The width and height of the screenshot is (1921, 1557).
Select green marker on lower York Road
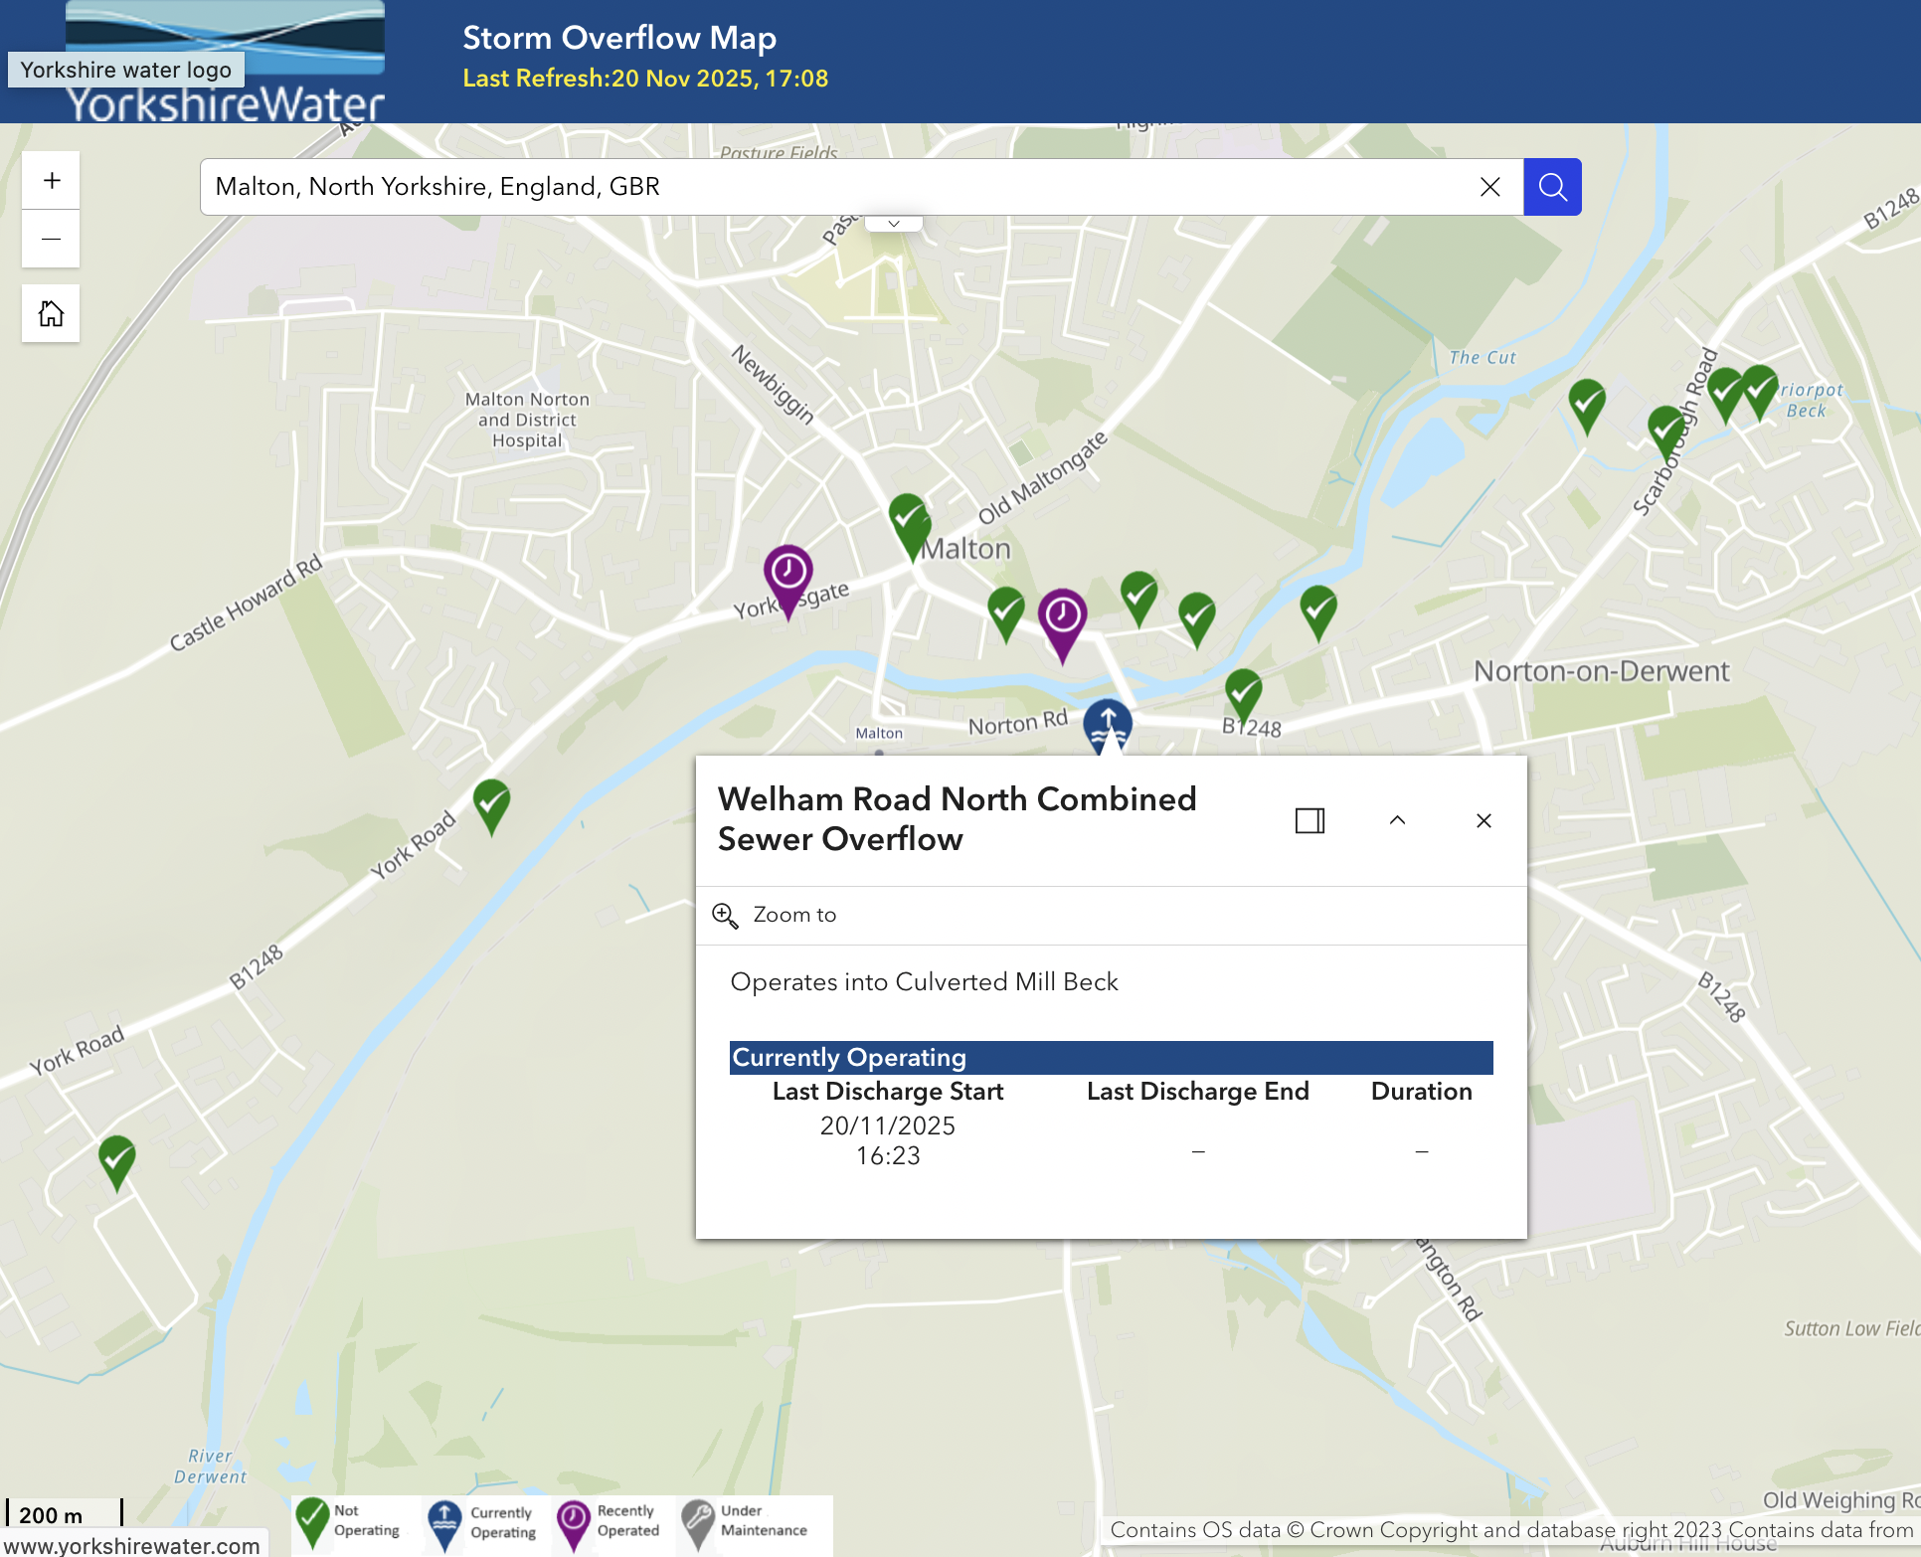[117, 1158]
